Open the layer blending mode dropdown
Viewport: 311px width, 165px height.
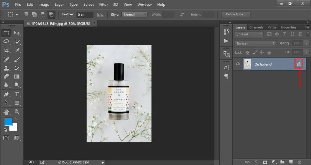click(x=255, y=43)
